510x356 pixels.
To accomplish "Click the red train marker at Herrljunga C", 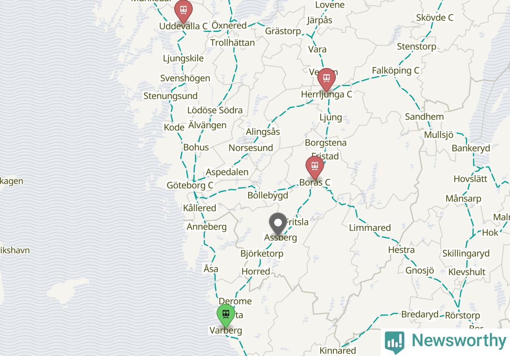I will pyautogui.click(x=326, y=79).
